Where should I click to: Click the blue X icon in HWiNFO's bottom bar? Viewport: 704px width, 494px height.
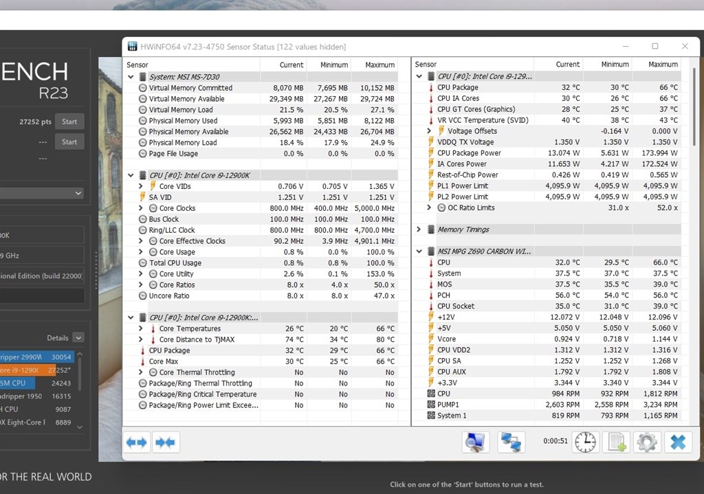pyautogui.click(x=678, y=442)
